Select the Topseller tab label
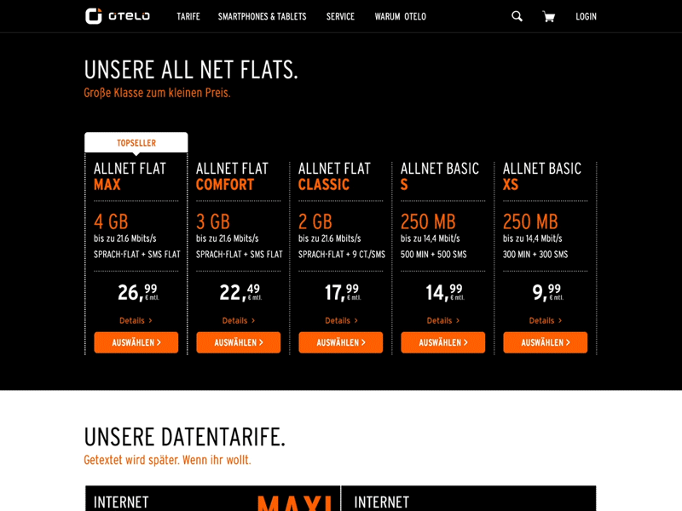The image size is (682, 511). (x=136, y=142)
